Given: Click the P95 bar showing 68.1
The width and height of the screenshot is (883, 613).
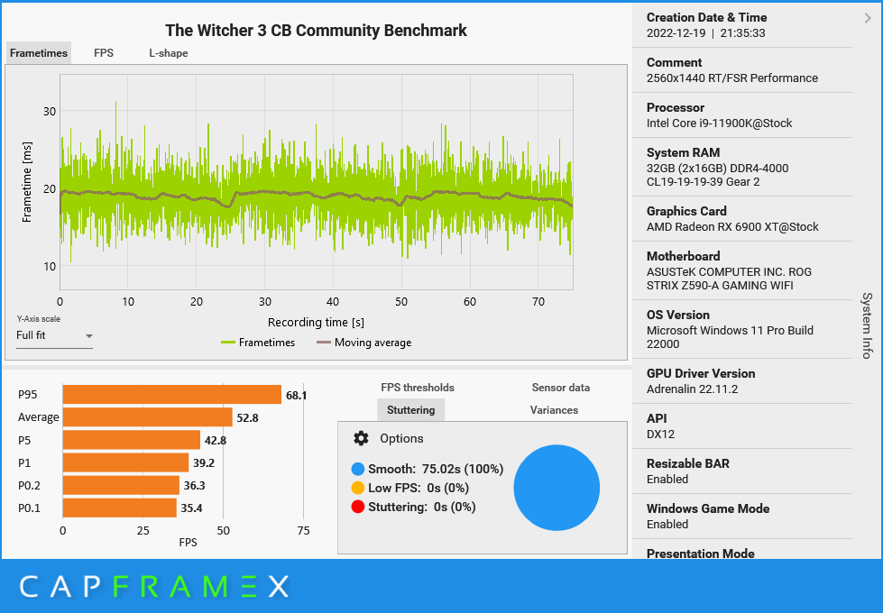Looking at the screenshot, I should 171,395.
